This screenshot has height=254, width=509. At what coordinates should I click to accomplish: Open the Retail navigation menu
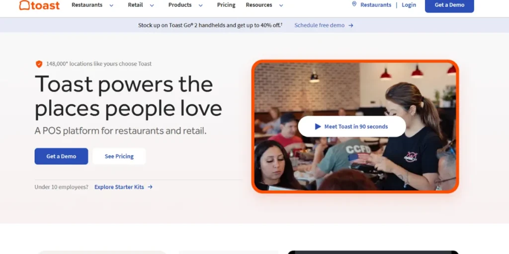[135, 5]
